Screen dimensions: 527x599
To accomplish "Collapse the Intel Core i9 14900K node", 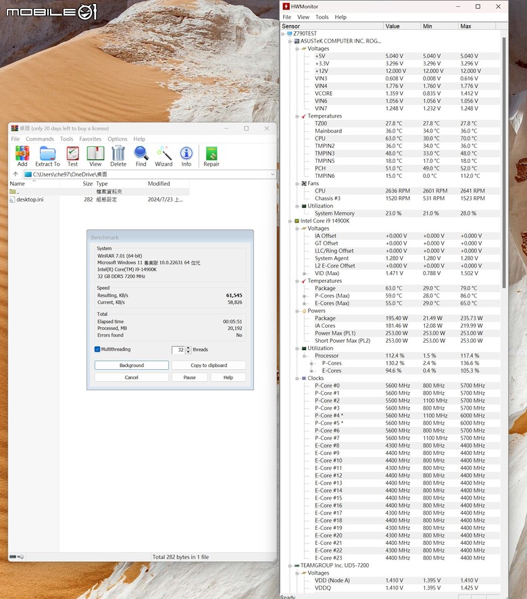I will tap(290, 221).
